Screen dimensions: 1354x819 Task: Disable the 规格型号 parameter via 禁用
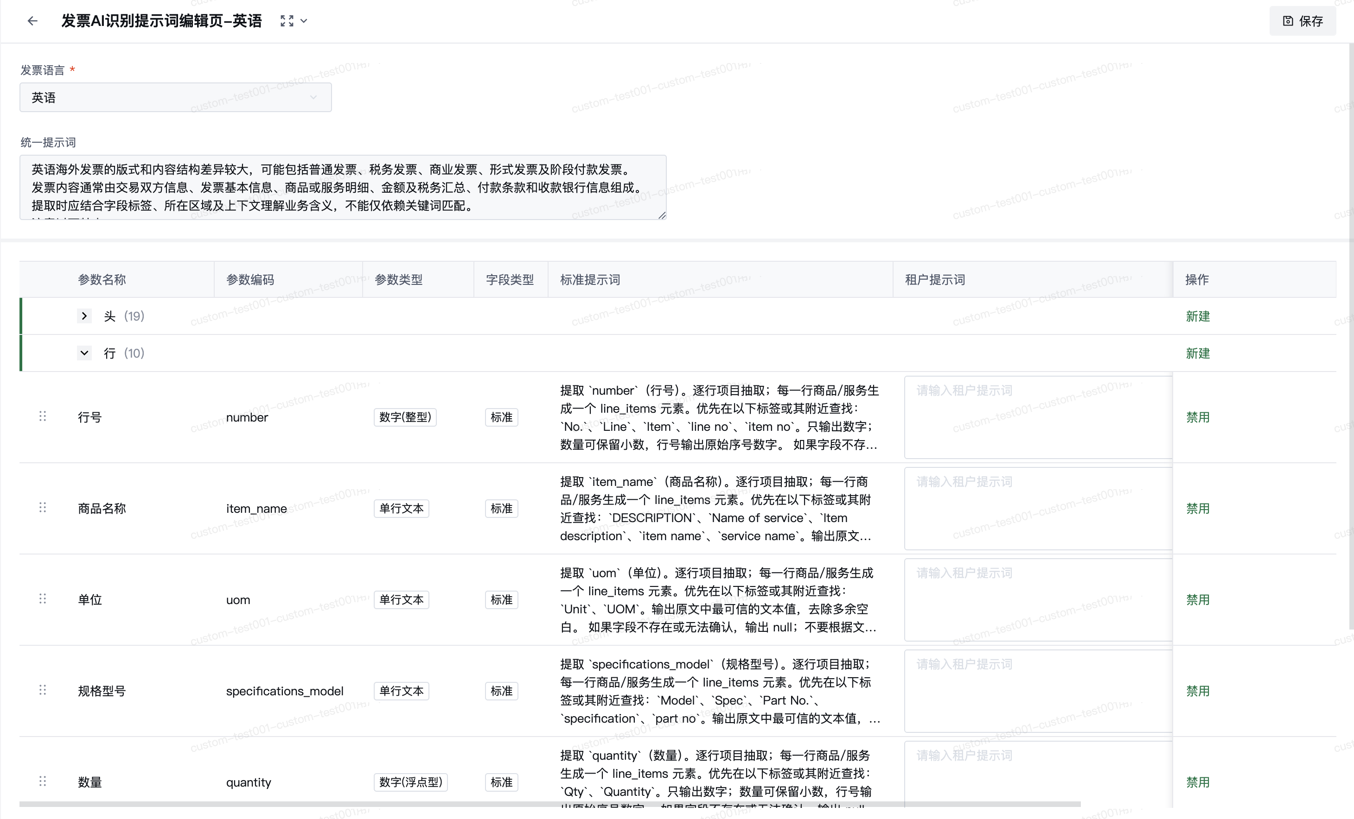coord(1197,691)
